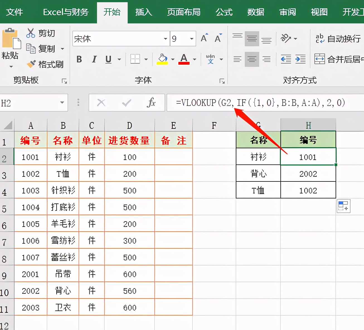This screenshot has height=330, width=364.
Task: Select the Format Painter brush
Action: point(31,64)
